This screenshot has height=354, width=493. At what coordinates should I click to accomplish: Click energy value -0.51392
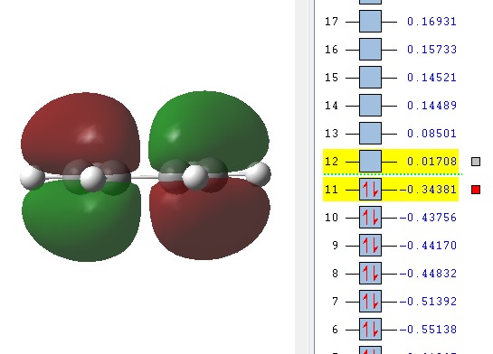(x=428, y=302)
